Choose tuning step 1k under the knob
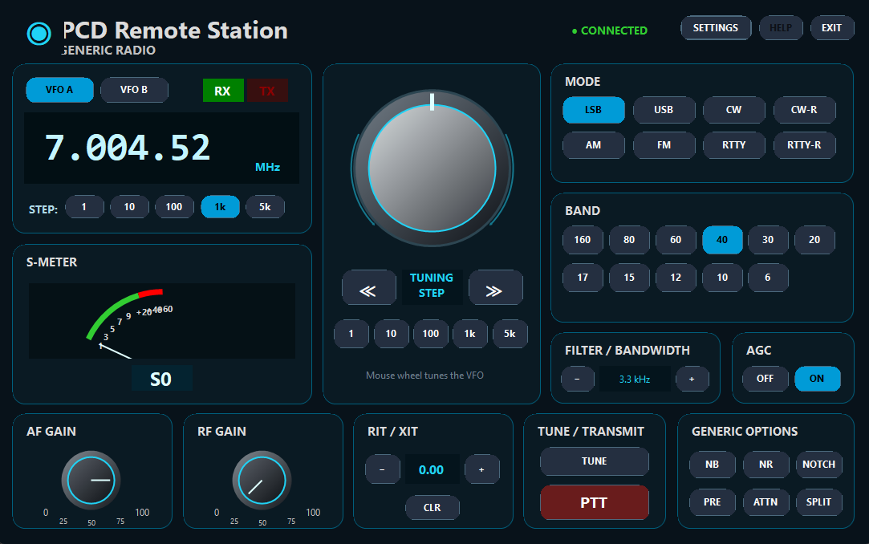Screen dimensions: 869x544 click(470, 334)
